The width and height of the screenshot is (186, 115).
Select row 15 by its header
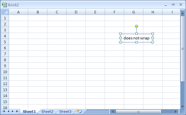[x=5, y=102]
